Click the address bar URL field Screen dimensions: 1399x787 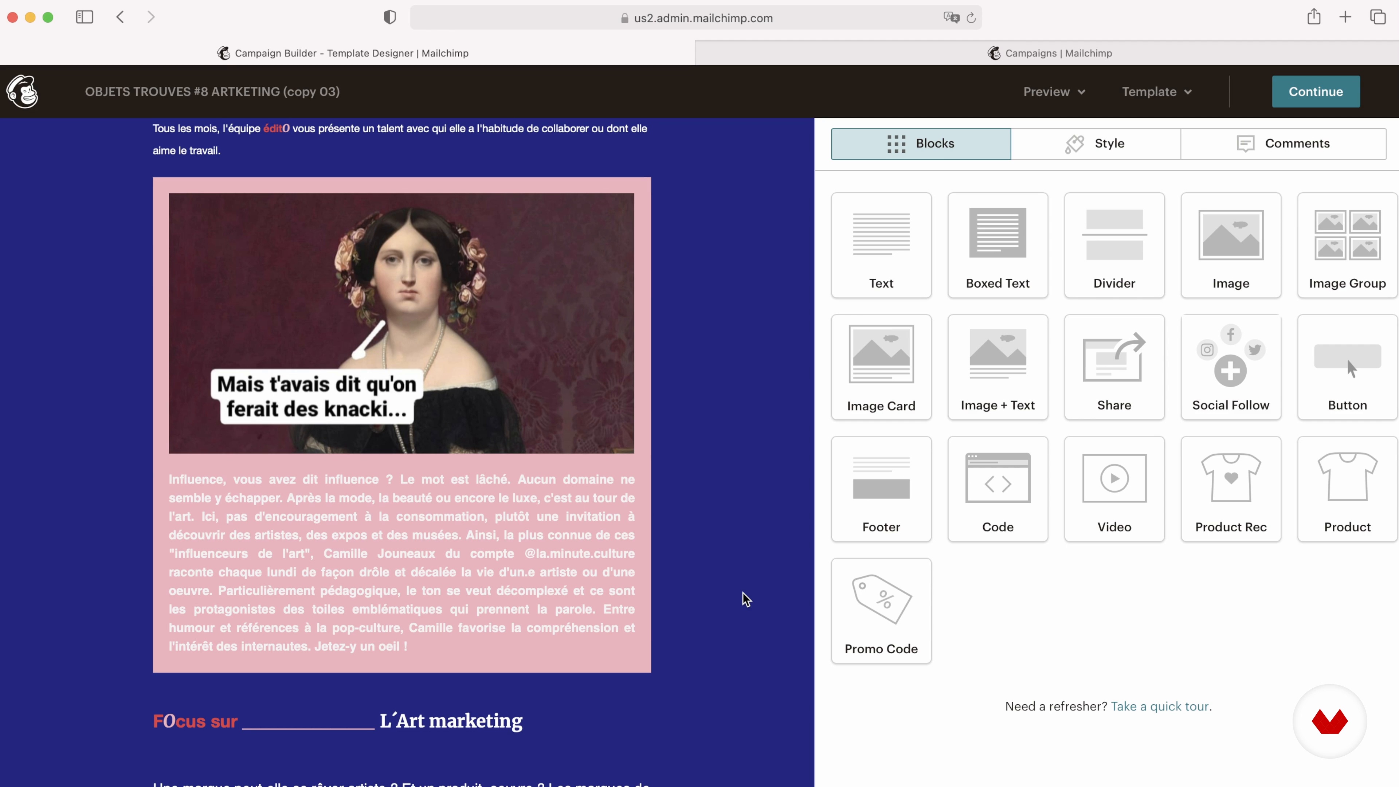point(696,18)
